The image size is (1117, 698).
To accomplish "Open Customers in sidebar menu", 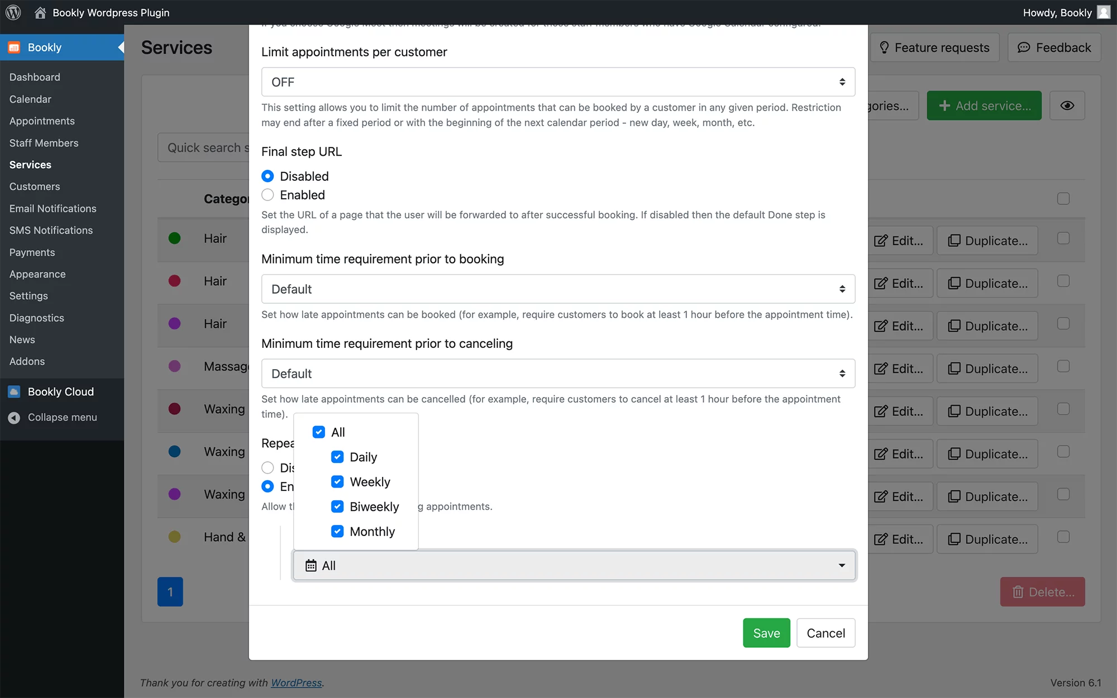I will (x=35, y=187).
